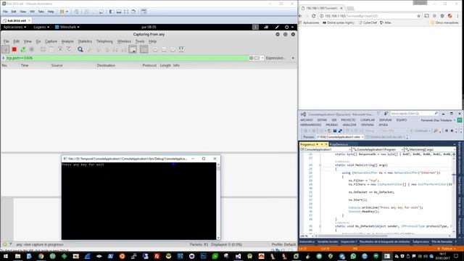
Task: Enter VMware full screen mode icon
Action: click(x=126, y=12)
